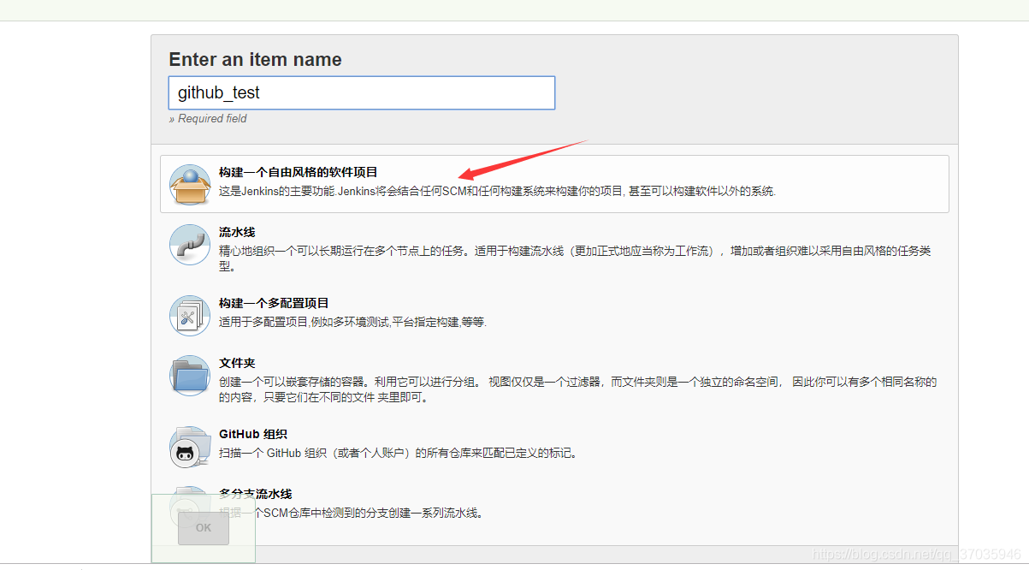Select the freestyle software project icon
The height and width of the screenshot is (570, 1029).
coord(189,184)
